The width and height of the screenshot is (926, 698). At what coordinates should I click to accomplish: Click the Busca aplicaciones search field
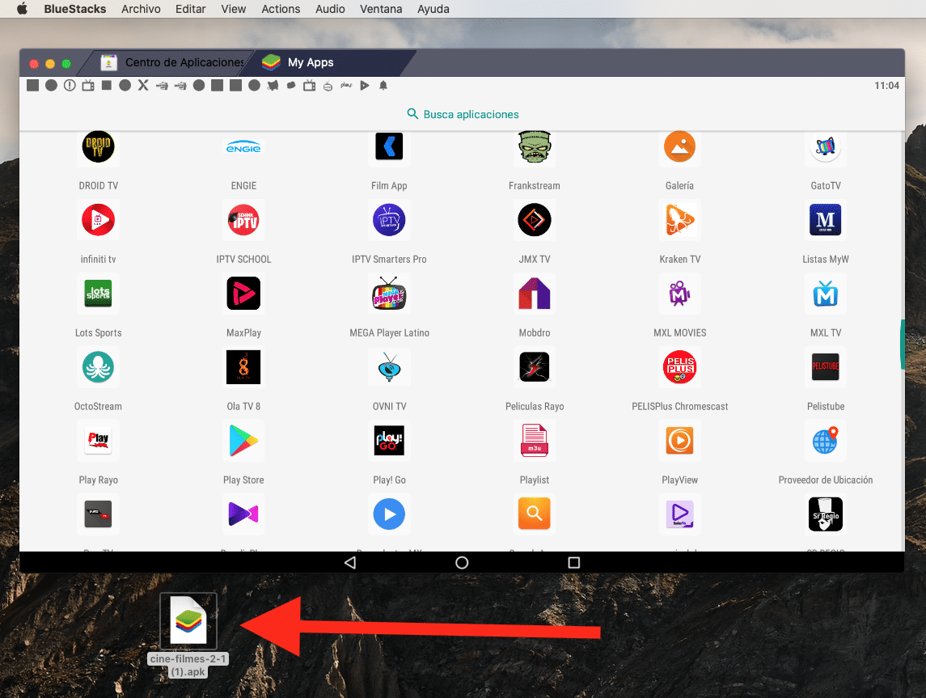[x=463, y=114]
